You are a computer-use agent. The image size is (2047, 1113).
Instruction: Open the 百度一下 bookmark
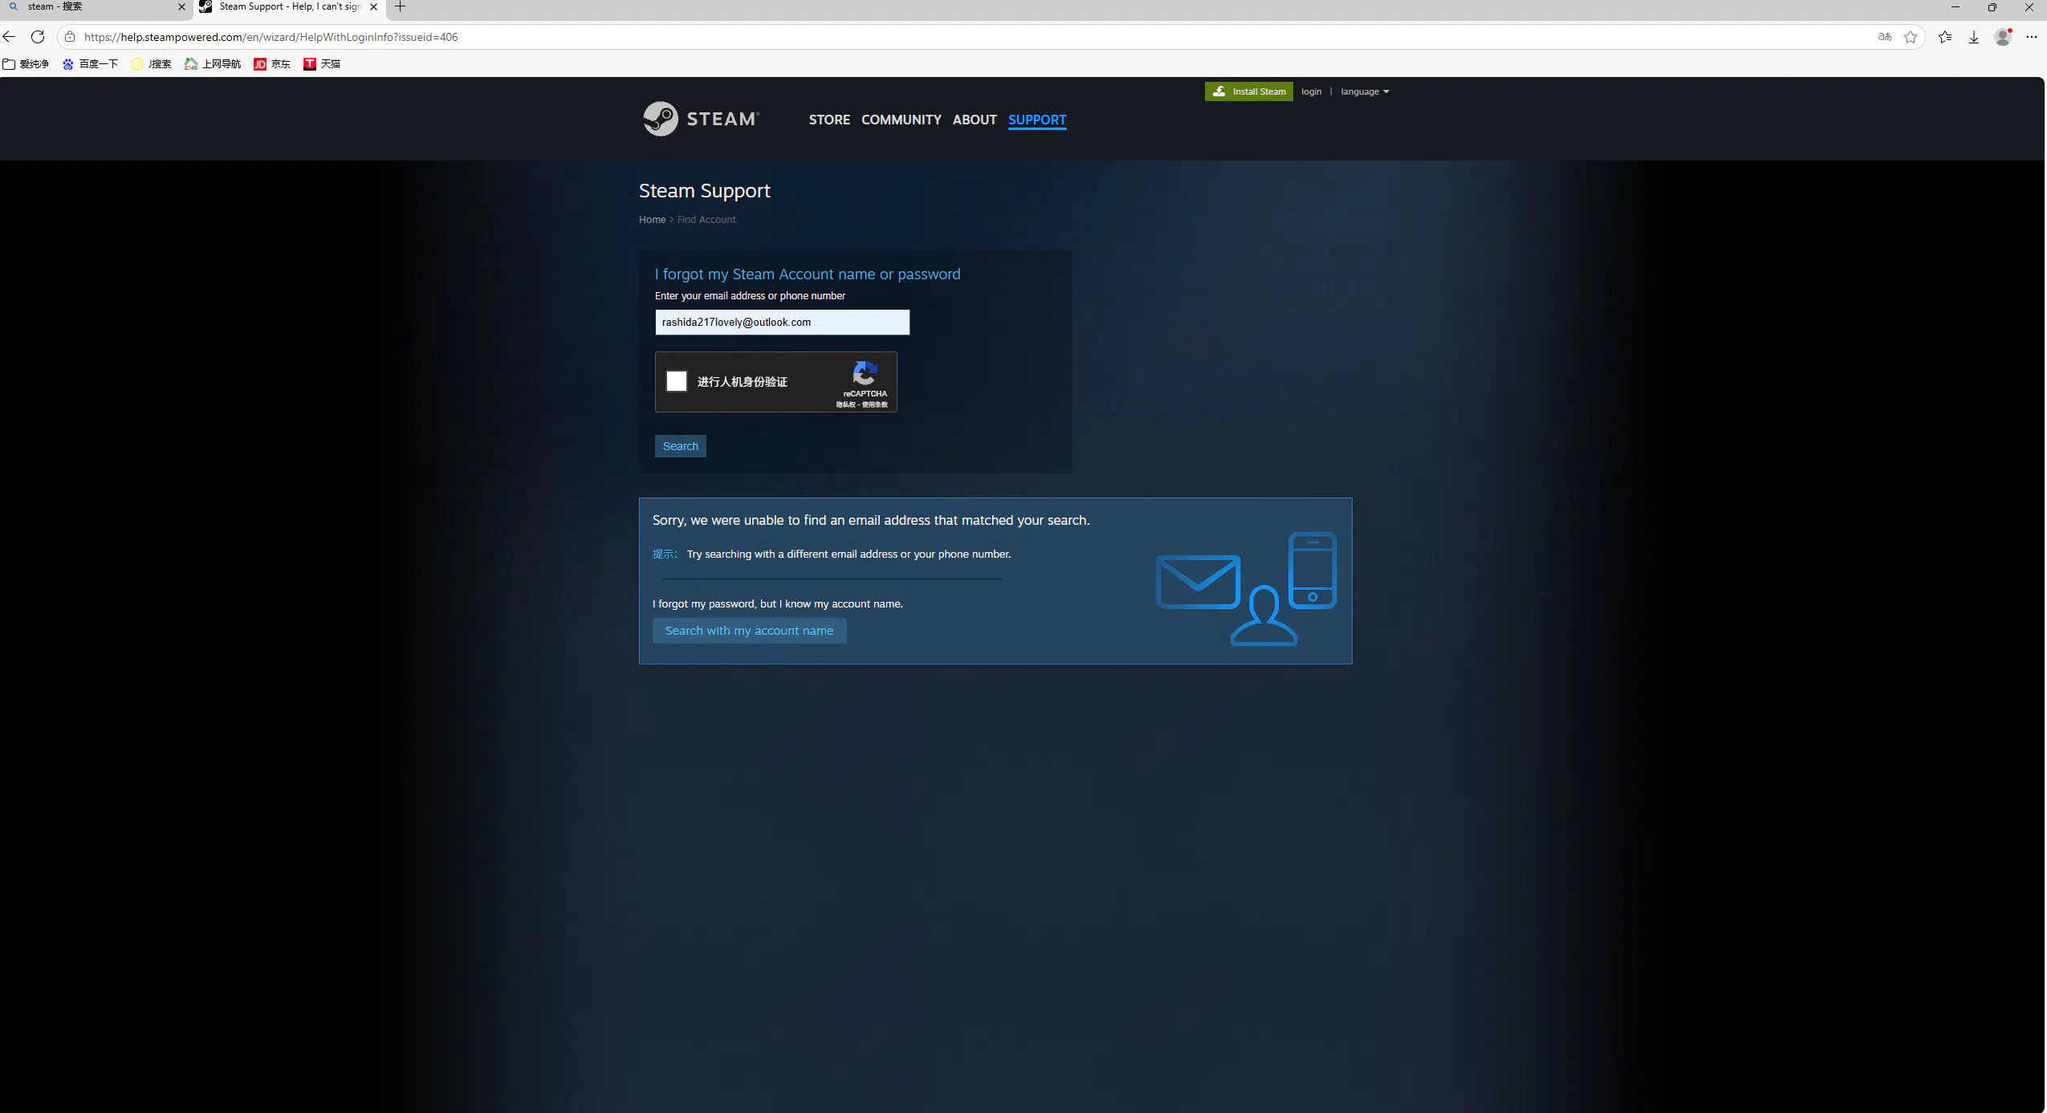90,64
